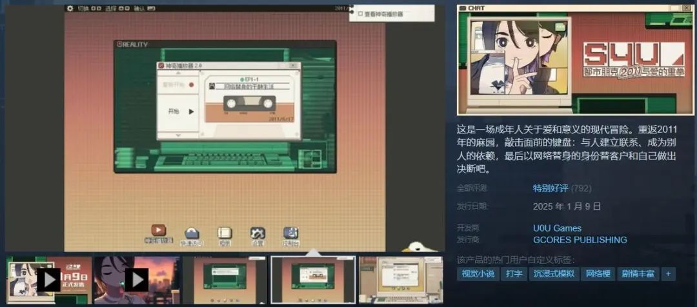Click the episode title text on the cassette
This screenshot has height=307, width=697.
pos(248,86)
